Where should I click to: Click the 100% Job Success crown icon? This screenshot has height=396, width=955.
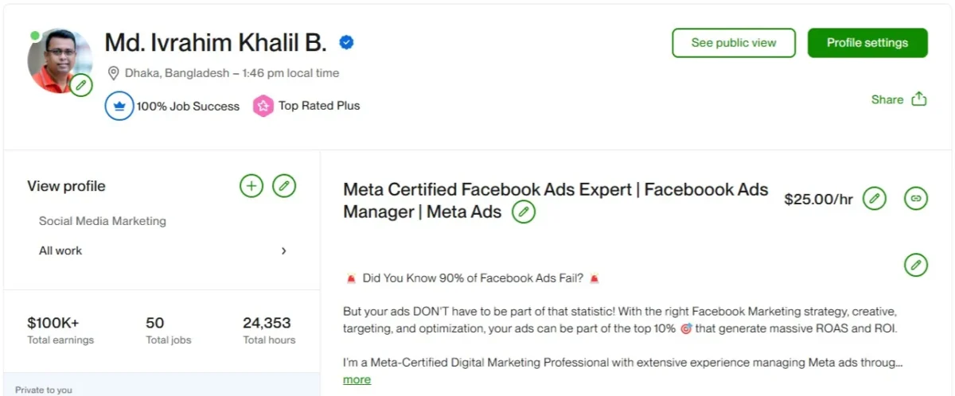[x=119, y=106]
